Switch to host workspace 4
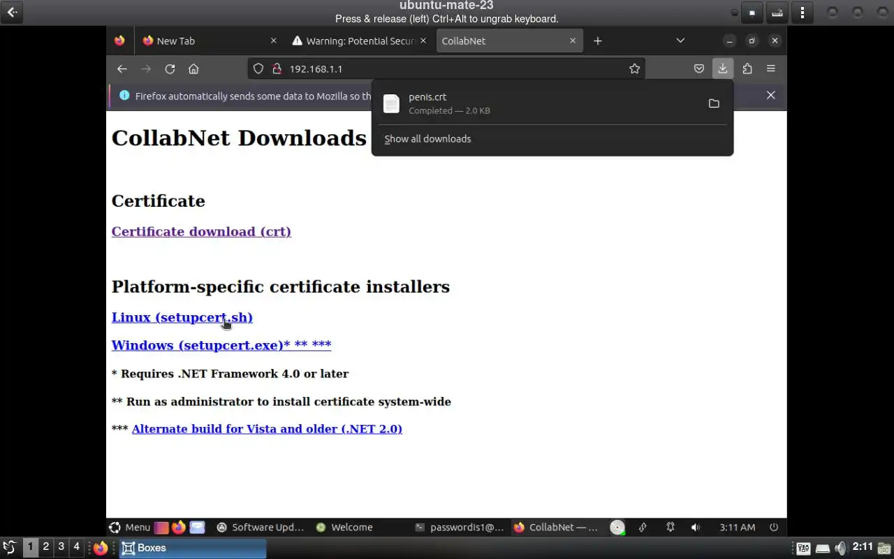Image resolution: width=894 pixels, height=559 pixels. pyautogui.click(x=77, y=547)
